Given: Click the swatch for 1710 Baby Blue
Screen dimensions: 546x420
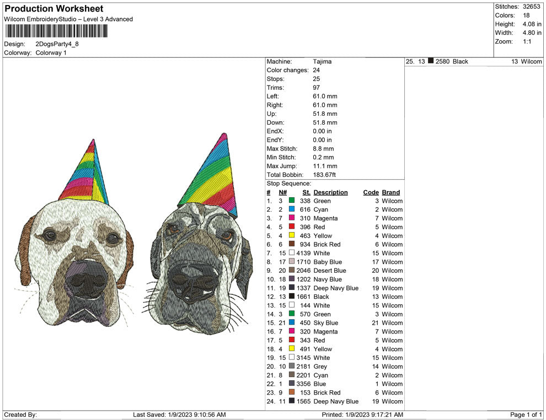Looking at the screenshot, I should [x=292, y=261].
